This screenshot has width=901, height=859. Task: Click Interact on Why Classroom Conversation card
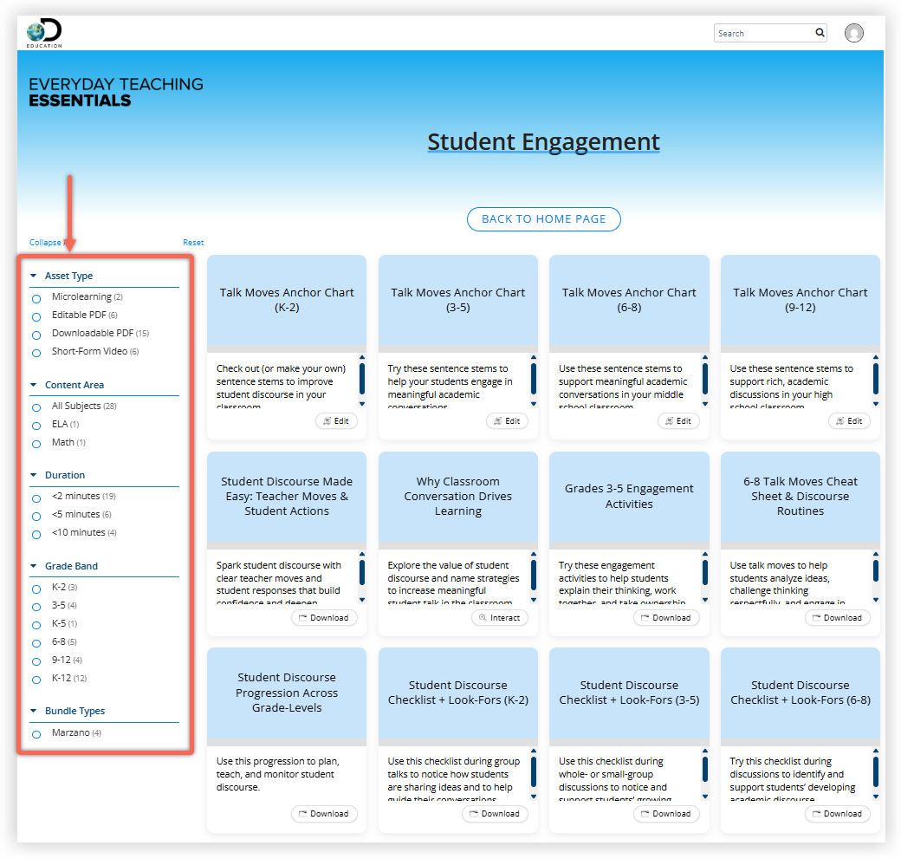click(x=499, y=617)
